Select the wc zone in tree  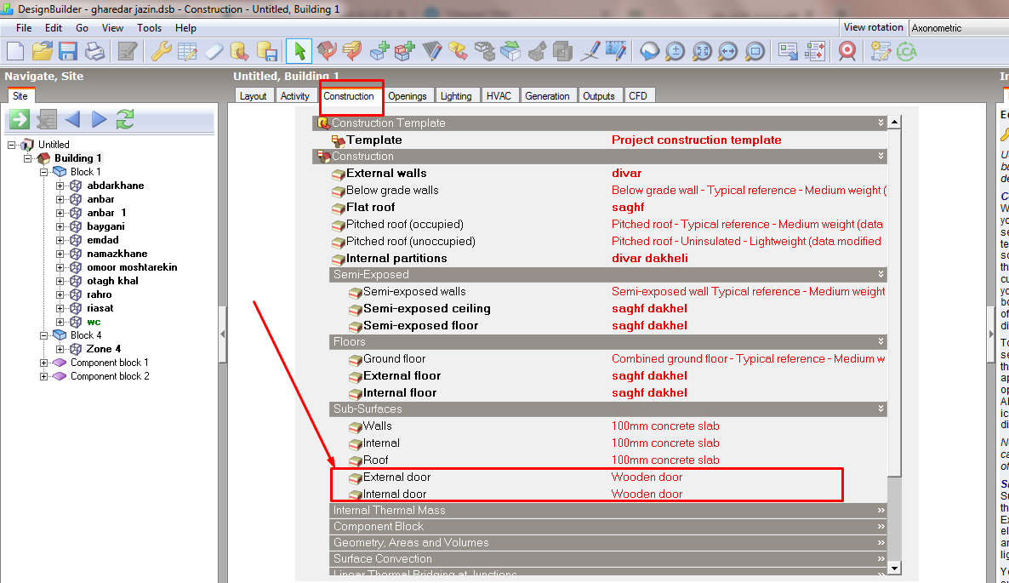pos(94,322)
